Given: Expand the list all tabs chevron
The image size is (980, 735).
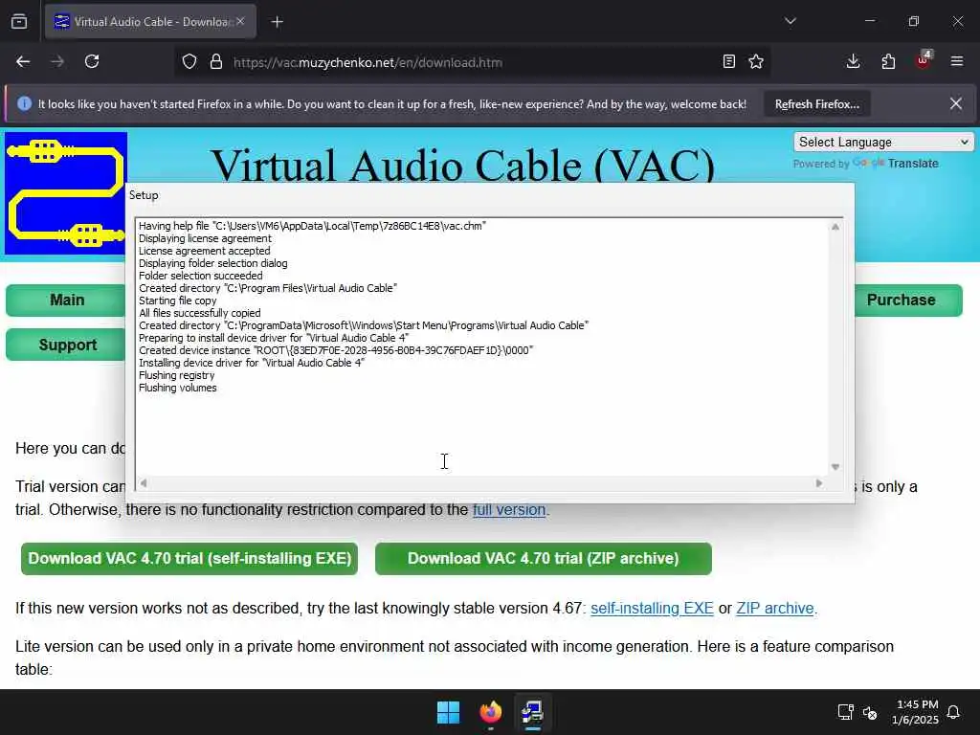Looking at the screenshot, I should (x=791, y=21).
